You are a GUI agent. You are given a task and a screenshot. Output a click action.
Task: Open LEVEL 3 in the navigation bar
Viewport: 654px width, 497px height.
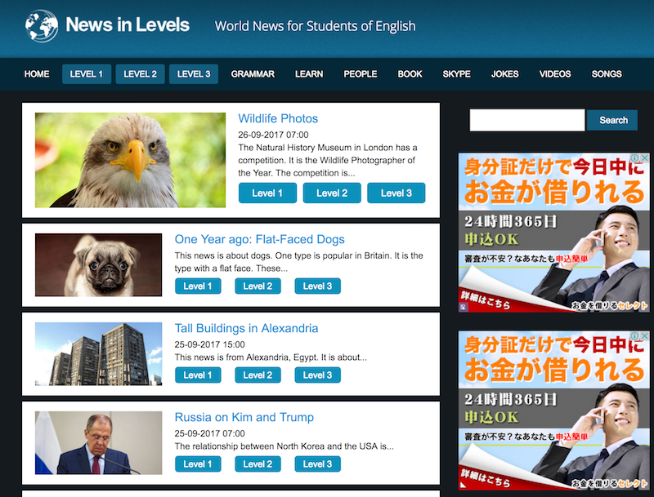pyautogui.click(x=194, y=74)
